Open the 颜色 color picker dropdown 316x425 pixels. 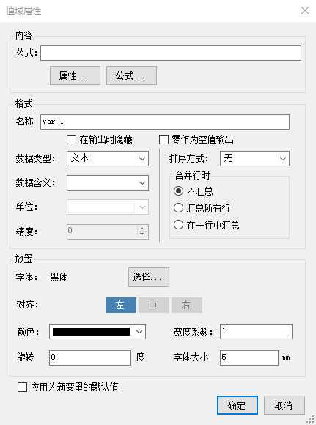(98, 331)
